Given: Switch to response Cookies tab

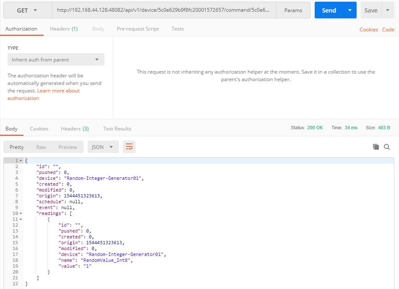Looking at the screenshot, I should (x=39, y=129).
